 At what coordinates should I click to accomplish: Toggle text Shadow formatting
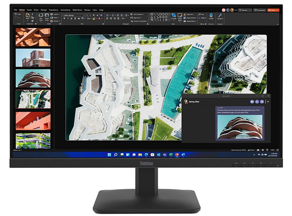click(75, 19)
